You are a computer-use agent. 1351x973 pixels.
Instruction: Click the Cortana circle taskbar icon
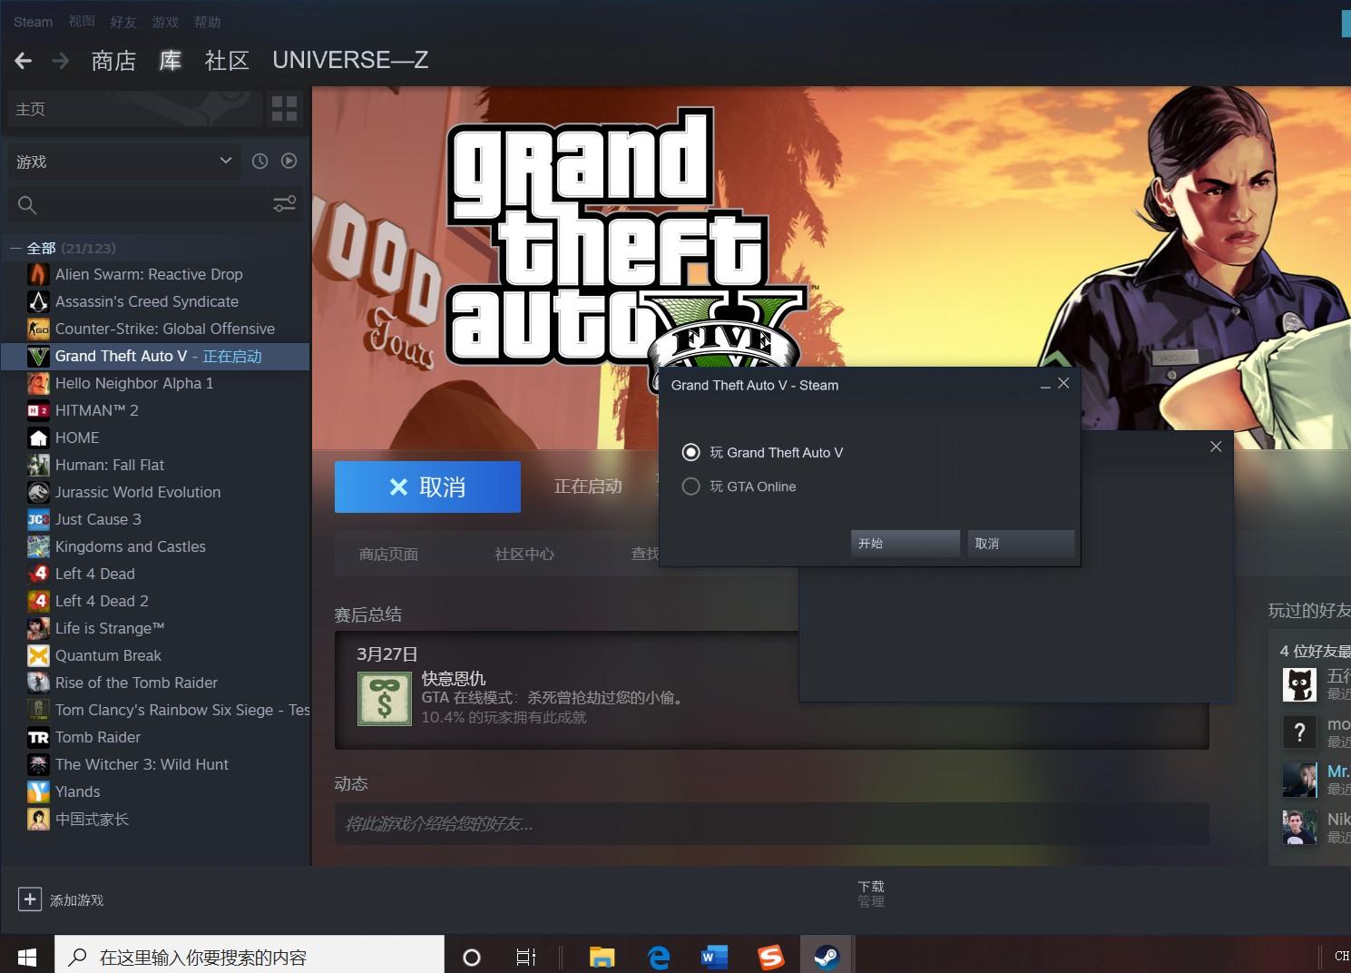tap(472, 957)
